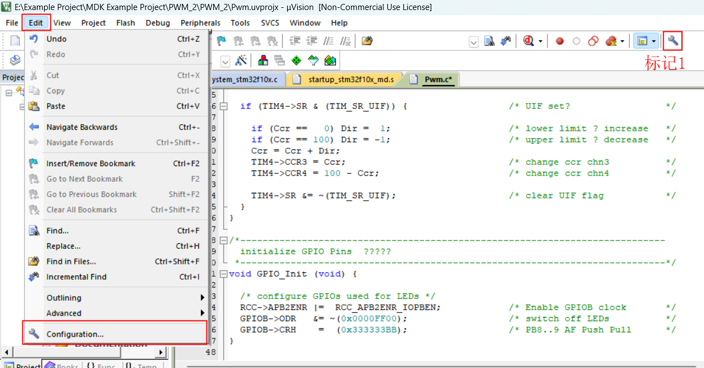The height and width of the screenshot is (368, 704).
Task: Open the window layout dropdown arrow
Action: point(654,41)
